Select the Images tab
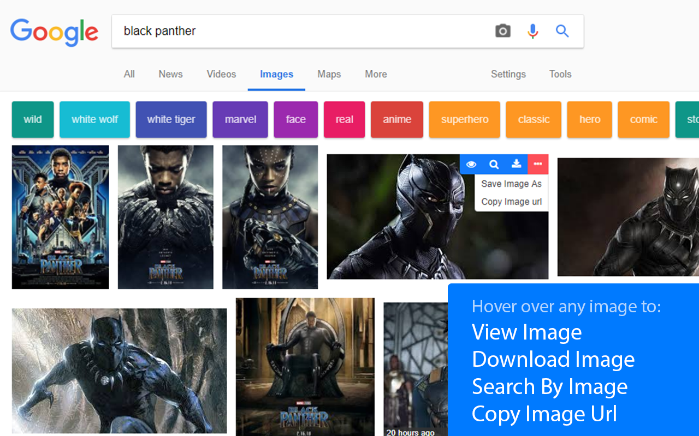This screenshot has height=436, width=699. click(x=276, y=75)
